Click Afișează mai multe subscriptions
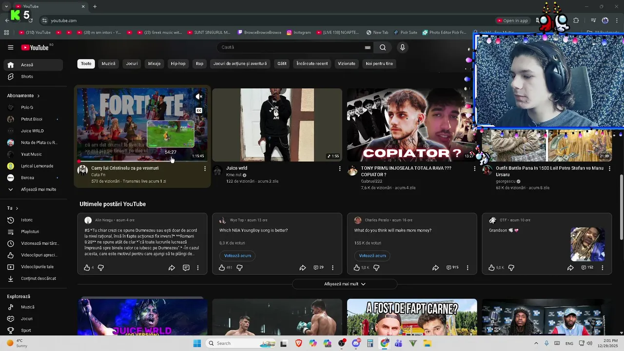Image resolution: width=624 pixels, height=351 pixels. click(x=33, y=189)
